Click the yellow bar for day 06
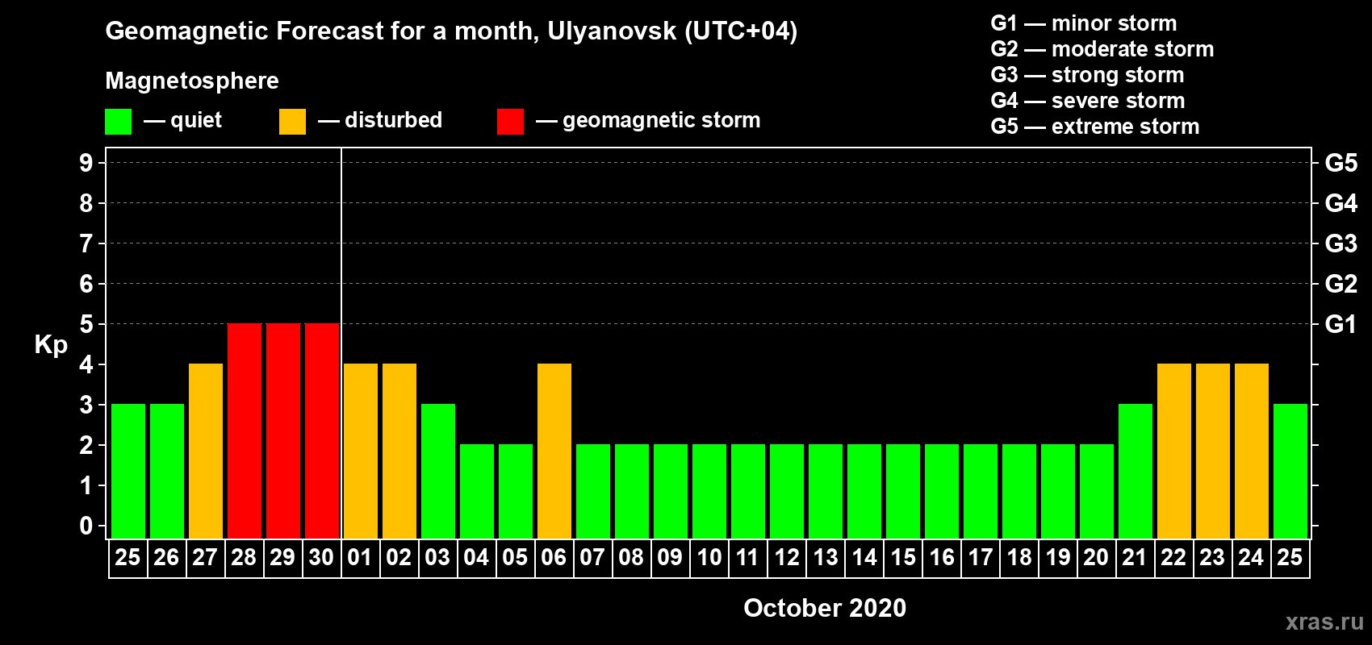 554,451
